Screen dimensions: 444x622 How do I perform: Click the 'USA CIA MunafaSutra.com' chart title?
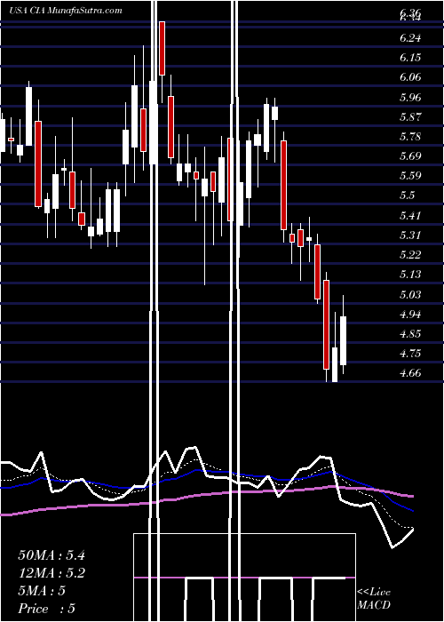[66, 11]
